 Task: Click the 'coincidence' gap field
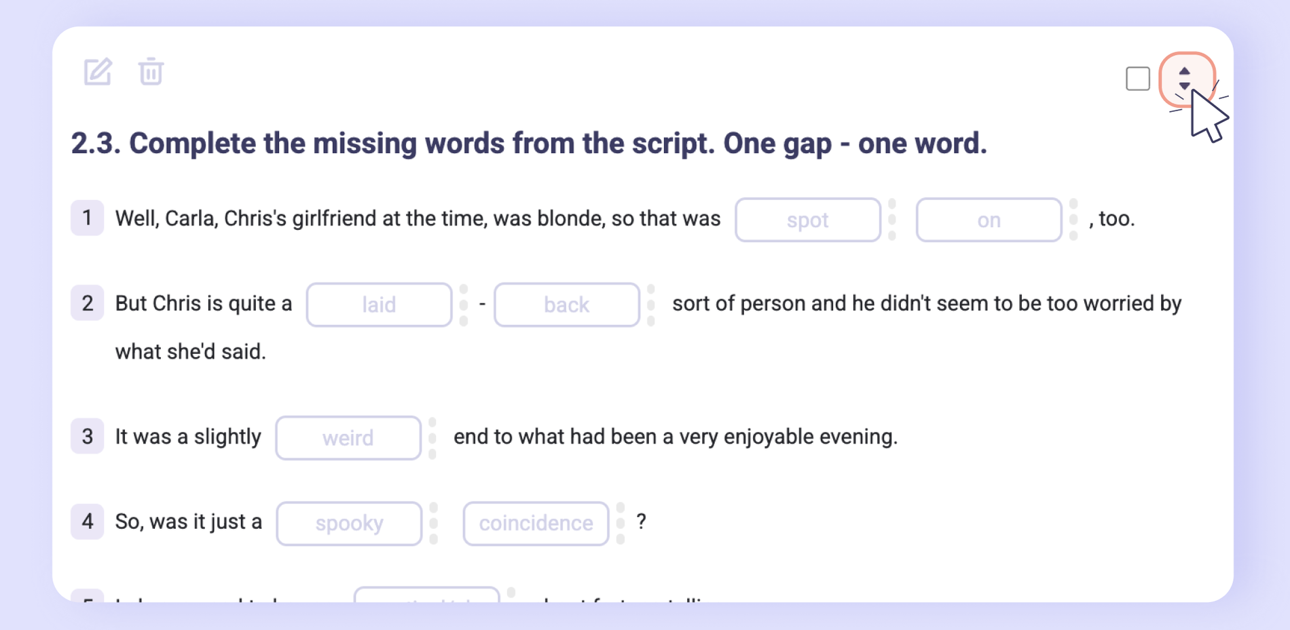[536, 523]
